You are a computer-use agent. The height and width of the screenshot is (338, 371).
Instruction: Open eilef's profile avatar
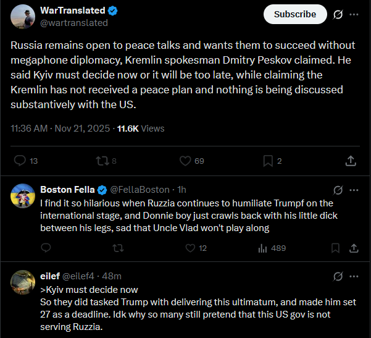coord(22,281)
